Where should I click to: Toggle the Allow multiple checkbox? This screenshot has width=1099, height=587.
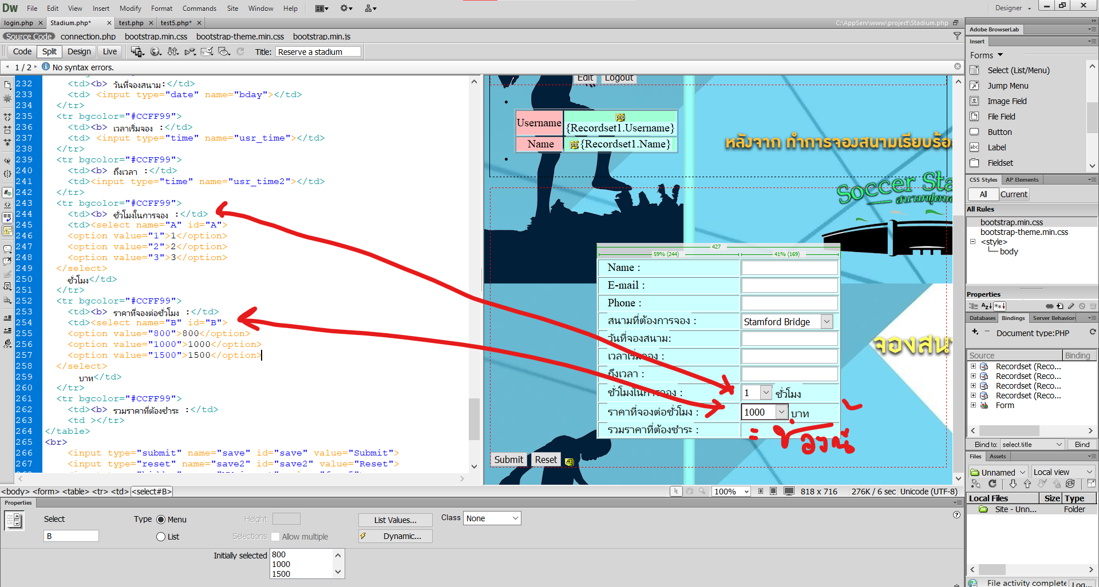pos(275,537)
